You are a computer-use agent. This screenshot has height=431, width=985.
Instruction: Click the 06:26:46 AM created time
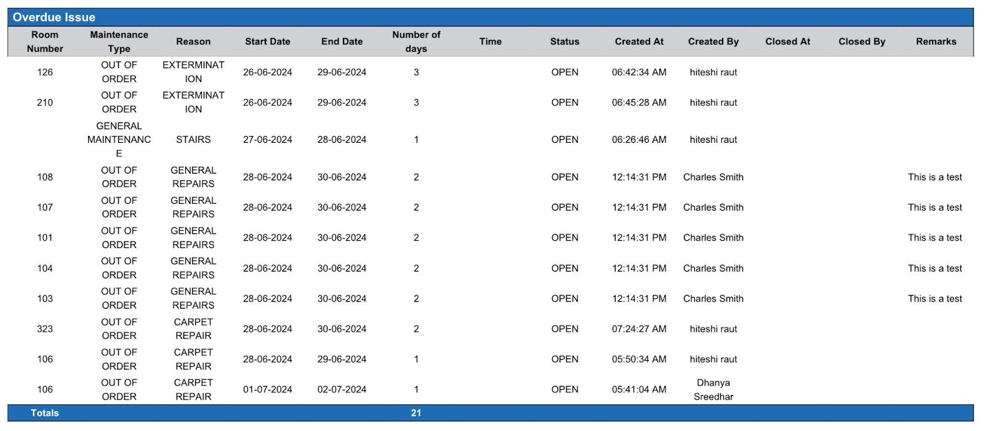[x=639, y=140]
